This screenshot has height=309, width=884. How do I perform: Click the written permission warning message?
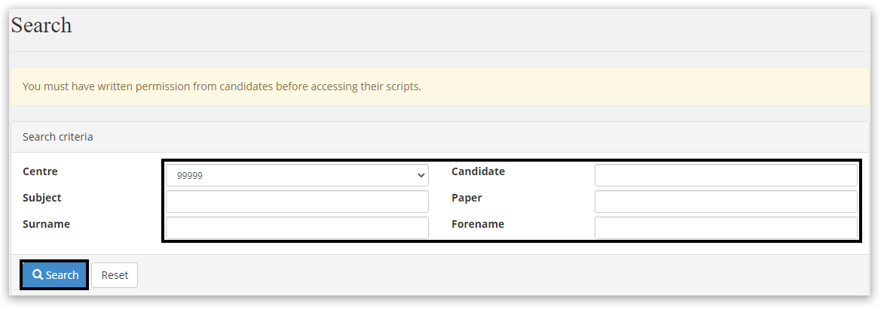point(222,86)
